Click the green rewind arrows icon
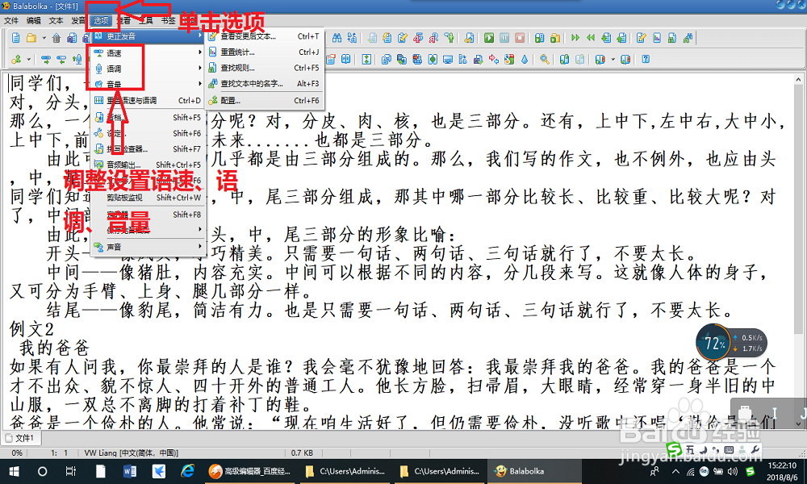Viewport: 807px width, 484px height. coord(591,38)
